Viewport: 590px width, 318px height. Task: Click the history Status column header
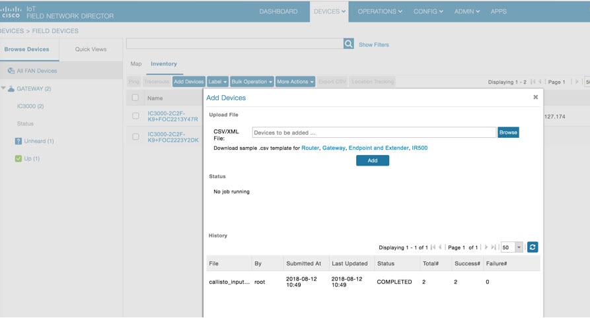396,263
